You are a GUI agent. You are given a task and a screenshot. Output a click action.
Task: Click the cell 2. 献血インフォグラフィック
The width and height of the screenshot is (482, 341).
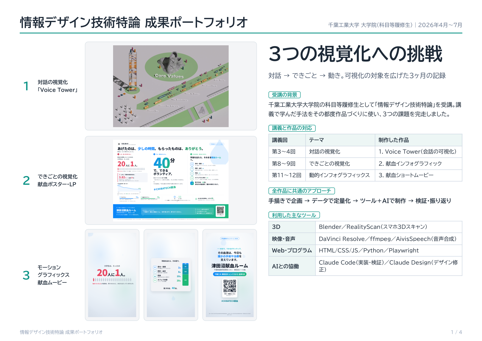(419, 164)
